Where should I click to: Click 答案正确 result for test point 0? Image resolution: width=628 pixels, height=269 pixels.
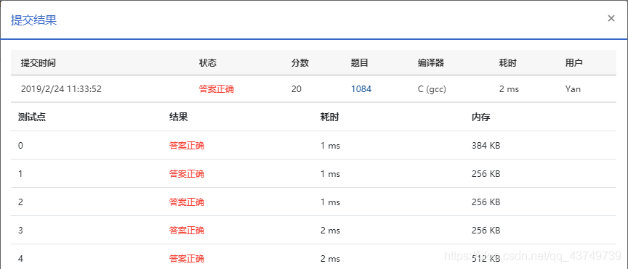187,146
